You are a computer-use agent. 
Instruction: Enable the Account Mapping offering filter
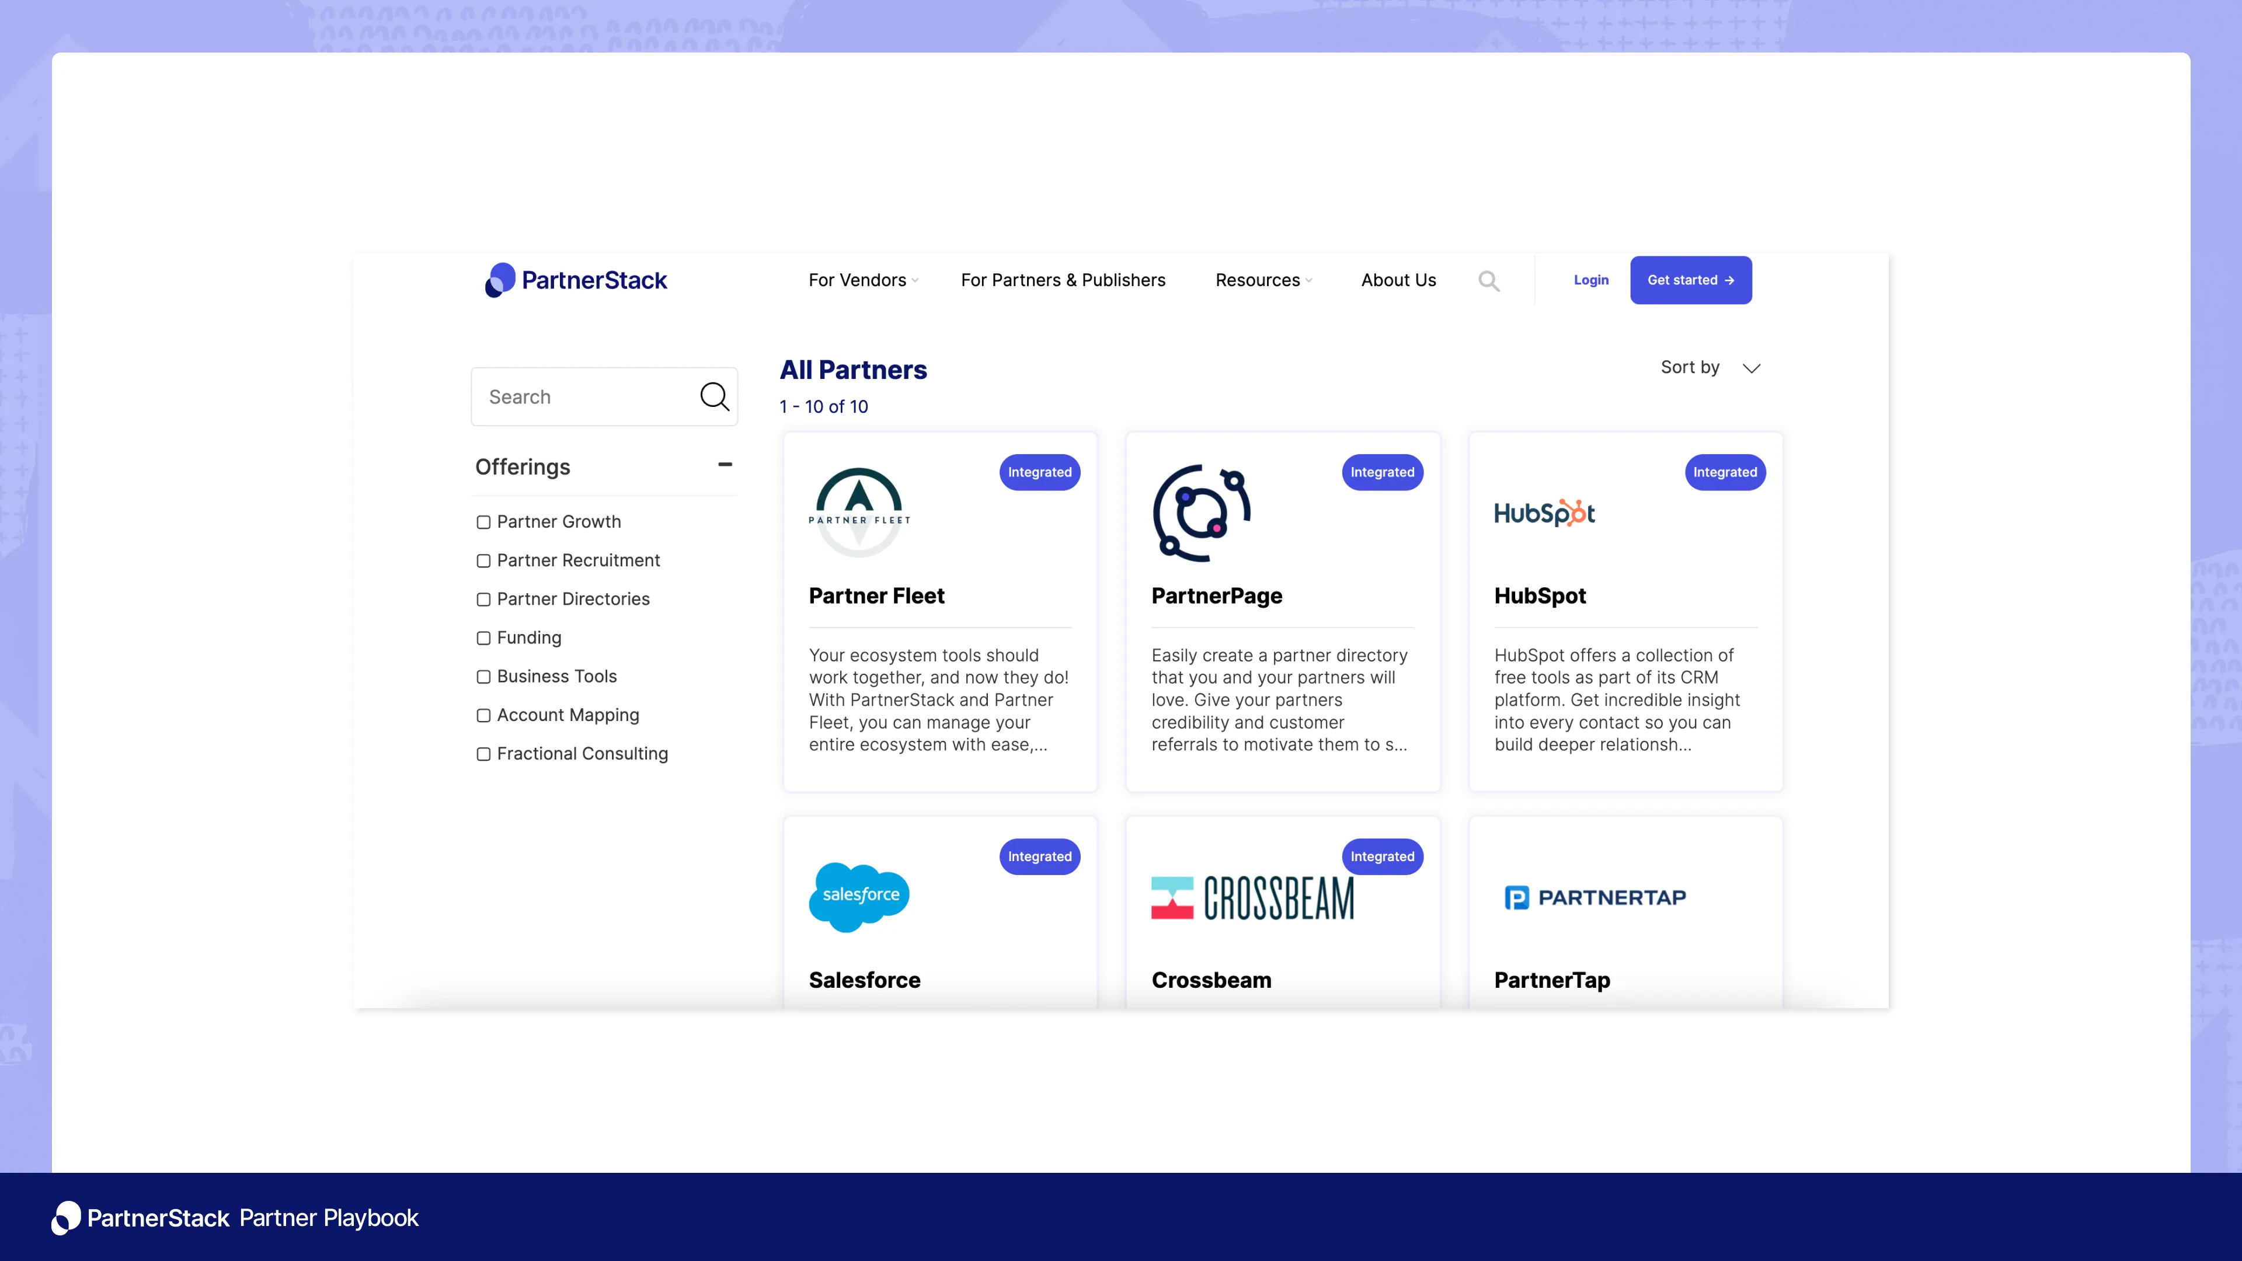(484, 715)
